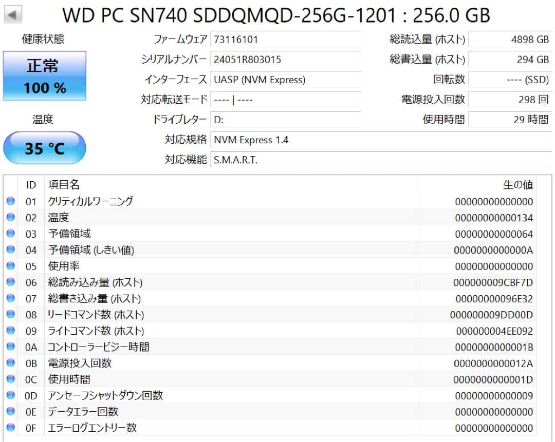Click the ID column header

[x=31, y=185]
